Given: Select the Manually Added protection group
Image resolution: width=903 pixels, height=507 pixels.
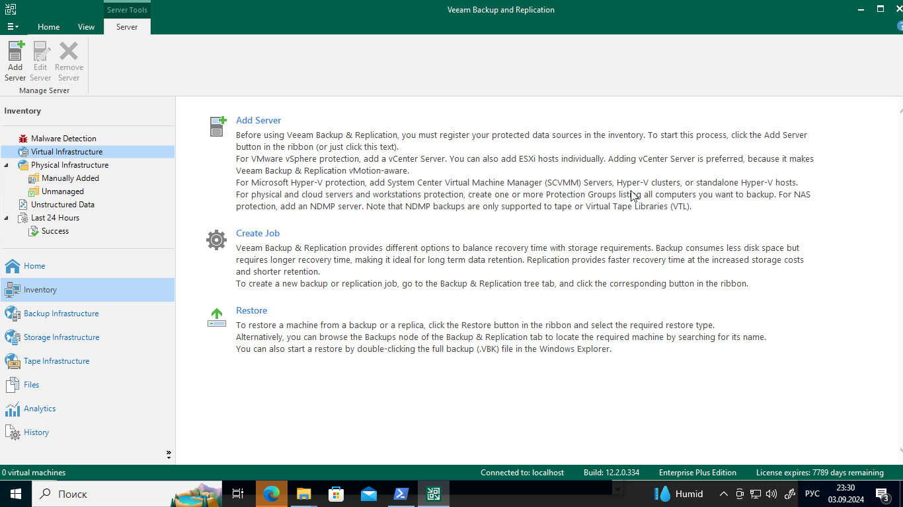Looking at the screenshot, I should coord(70,178).
